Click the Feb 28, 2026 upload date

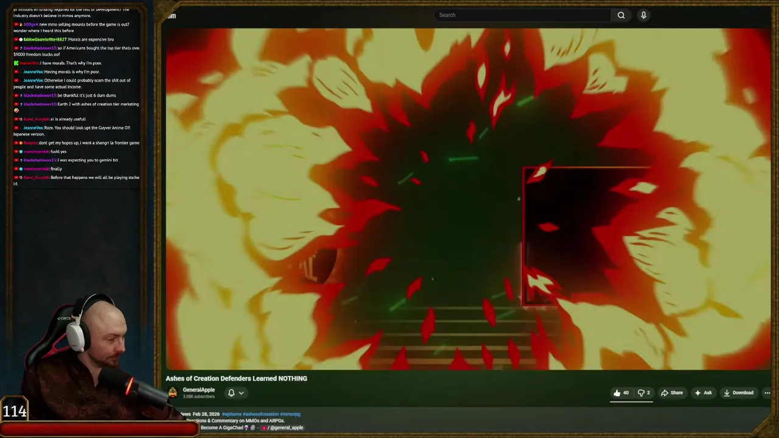[206, 414]
